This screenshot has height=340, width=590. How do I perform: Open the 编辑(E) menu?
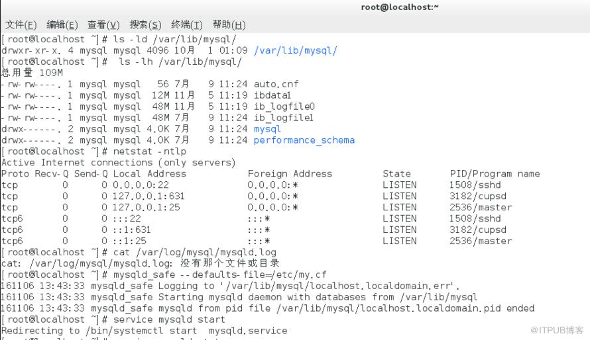(62, 24)
